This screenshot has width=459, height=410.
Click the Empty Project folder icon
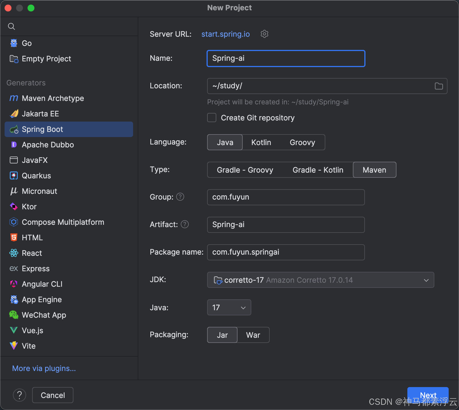pyautogui.click(x=14, y=59)
